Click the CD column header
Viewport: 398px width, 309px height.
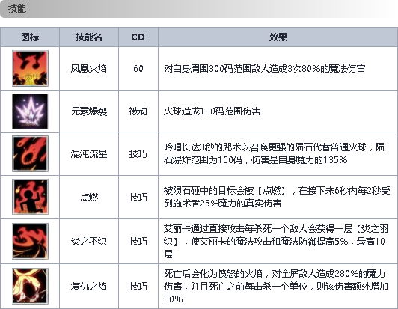pyautogui.click(x=138, y=37)
